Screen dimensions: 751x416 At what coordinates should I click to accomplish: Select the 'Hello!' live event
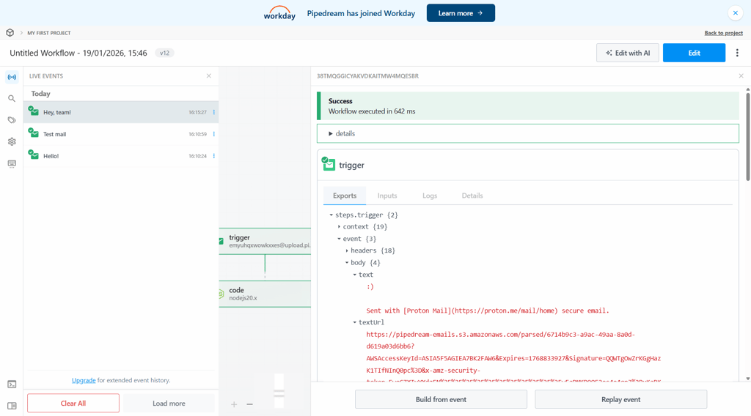[121, 156]
